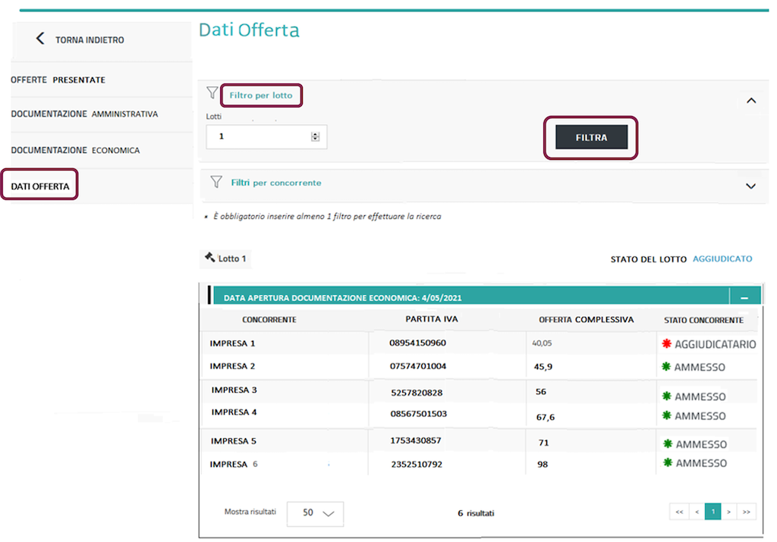Select Documentazione Economica in the sidebar
This screenshot has height=542, width=777.
click(75, 150)
